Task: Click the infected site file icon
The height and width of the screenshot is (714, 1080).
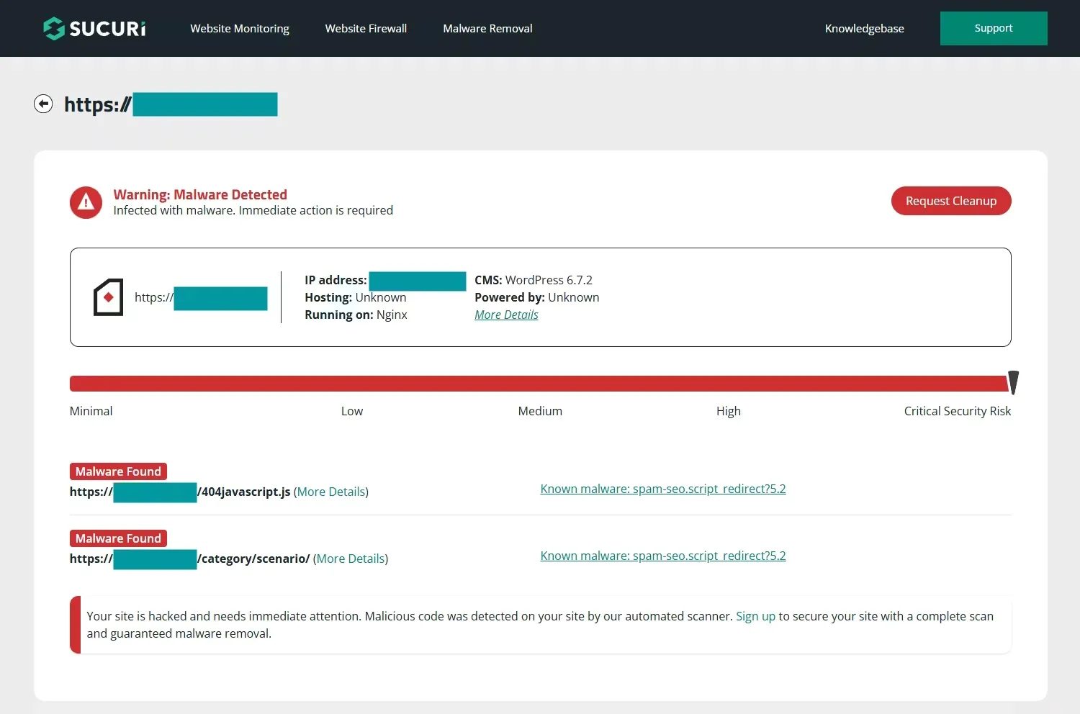Action: pyautogui.click(x=108, y=297)
